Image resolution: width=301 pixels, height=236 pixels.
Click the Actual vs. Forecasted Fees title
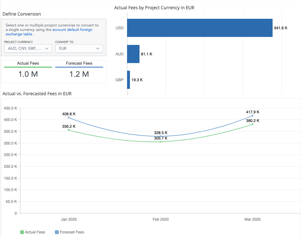37,94
